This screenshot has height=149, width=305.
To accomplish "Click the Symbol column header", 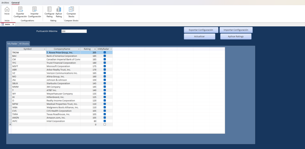I will [27, 49].
